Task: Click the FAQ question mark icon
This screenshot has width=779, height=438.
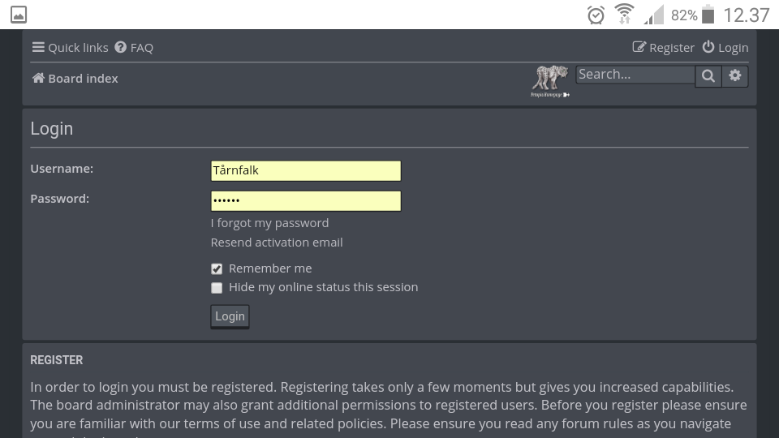Action: [120, 47]
